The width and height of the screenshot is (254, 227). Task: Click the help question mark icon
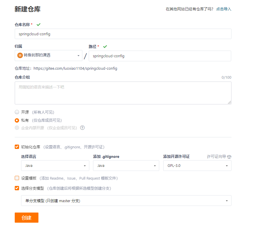click(x=82, y=128)
